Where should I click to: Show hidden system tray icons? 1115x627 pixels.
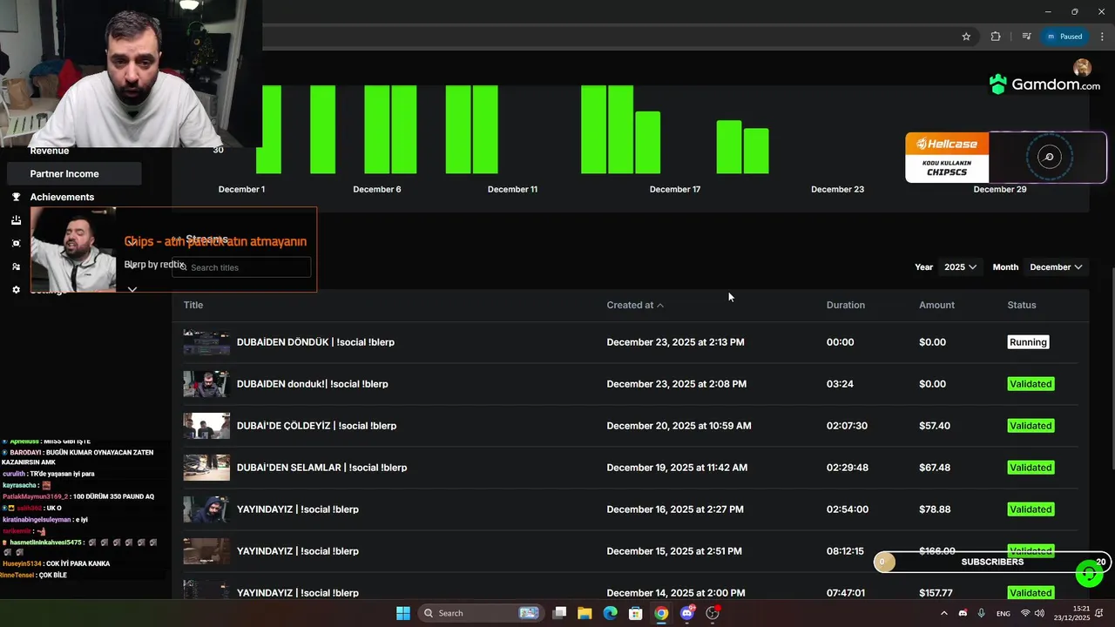[x=943, y=613]
